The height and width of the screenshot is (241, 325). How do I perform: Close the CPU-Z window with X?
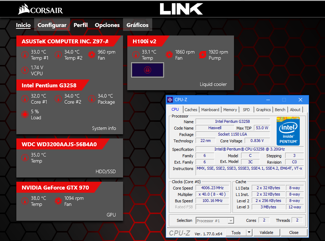point(300,100)
